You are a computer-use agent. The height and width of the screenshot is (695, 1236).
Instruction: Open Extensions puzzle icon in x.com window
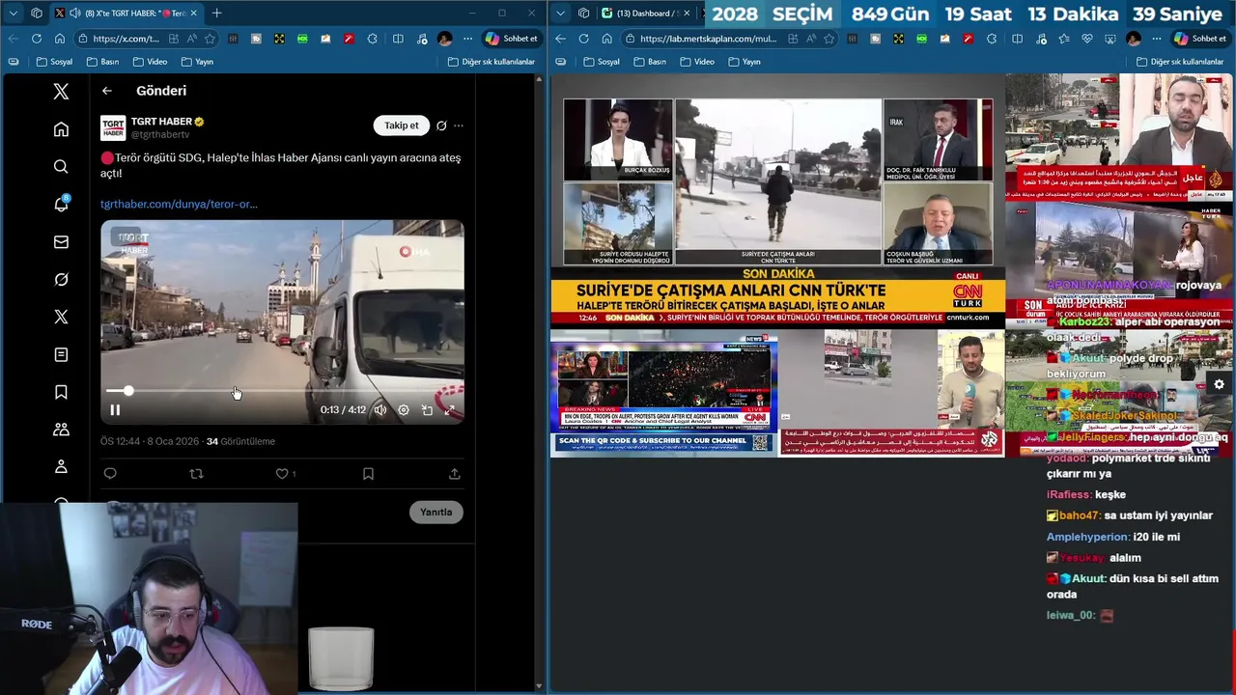pos(372,39)
